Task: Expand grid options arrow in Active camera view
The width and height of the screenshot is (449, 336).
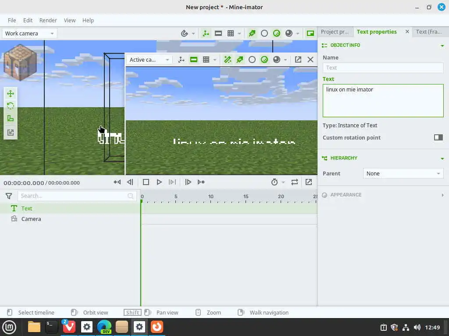Action: (x=215, y=60)
